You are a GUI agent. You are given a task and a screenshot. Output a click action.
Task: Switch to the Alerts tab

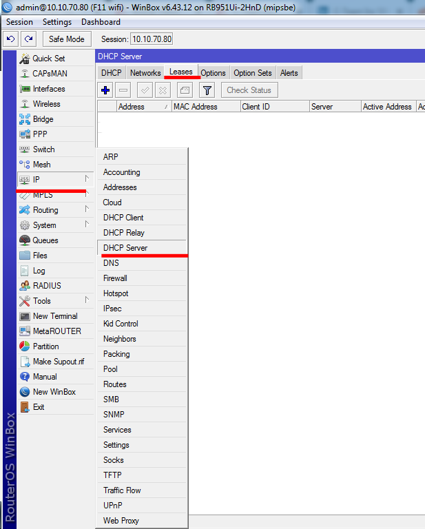click(289, 73)
